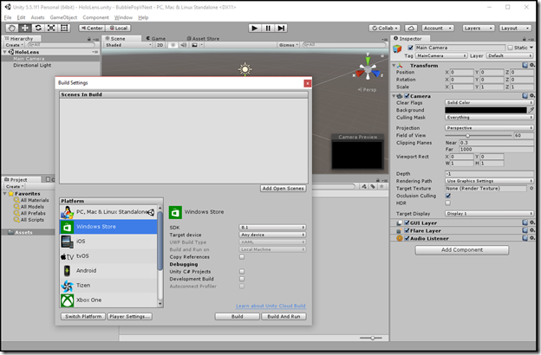
Task: Open Camera component gear menu
Action: [532, 96]
